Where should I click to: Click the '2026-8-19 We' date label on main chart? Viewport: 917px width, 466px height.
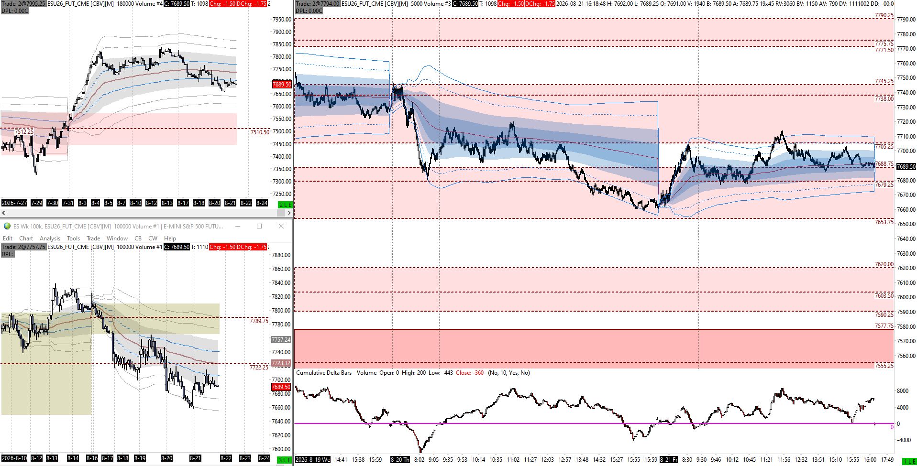pos(313,460)
